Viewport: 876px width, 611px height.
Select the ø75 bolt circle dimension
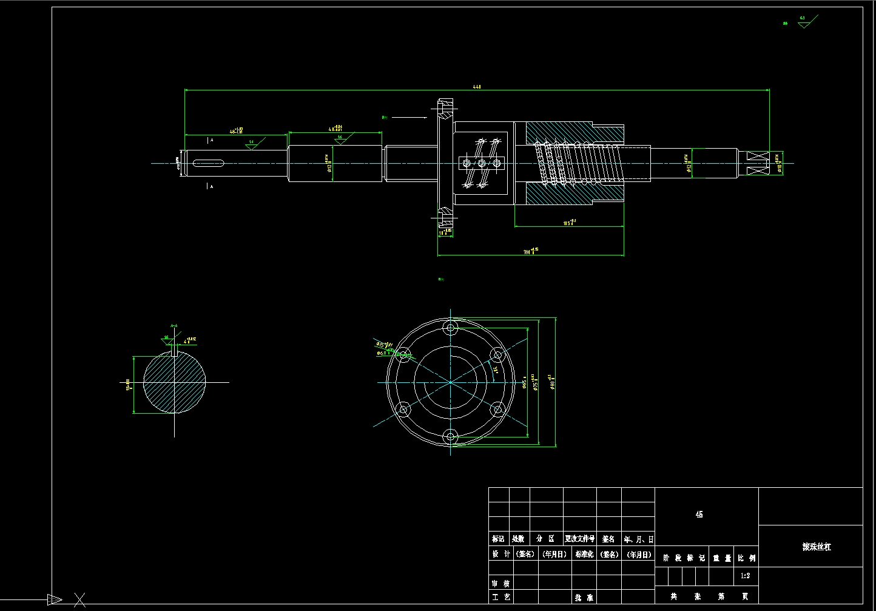(x=535, y=383)
